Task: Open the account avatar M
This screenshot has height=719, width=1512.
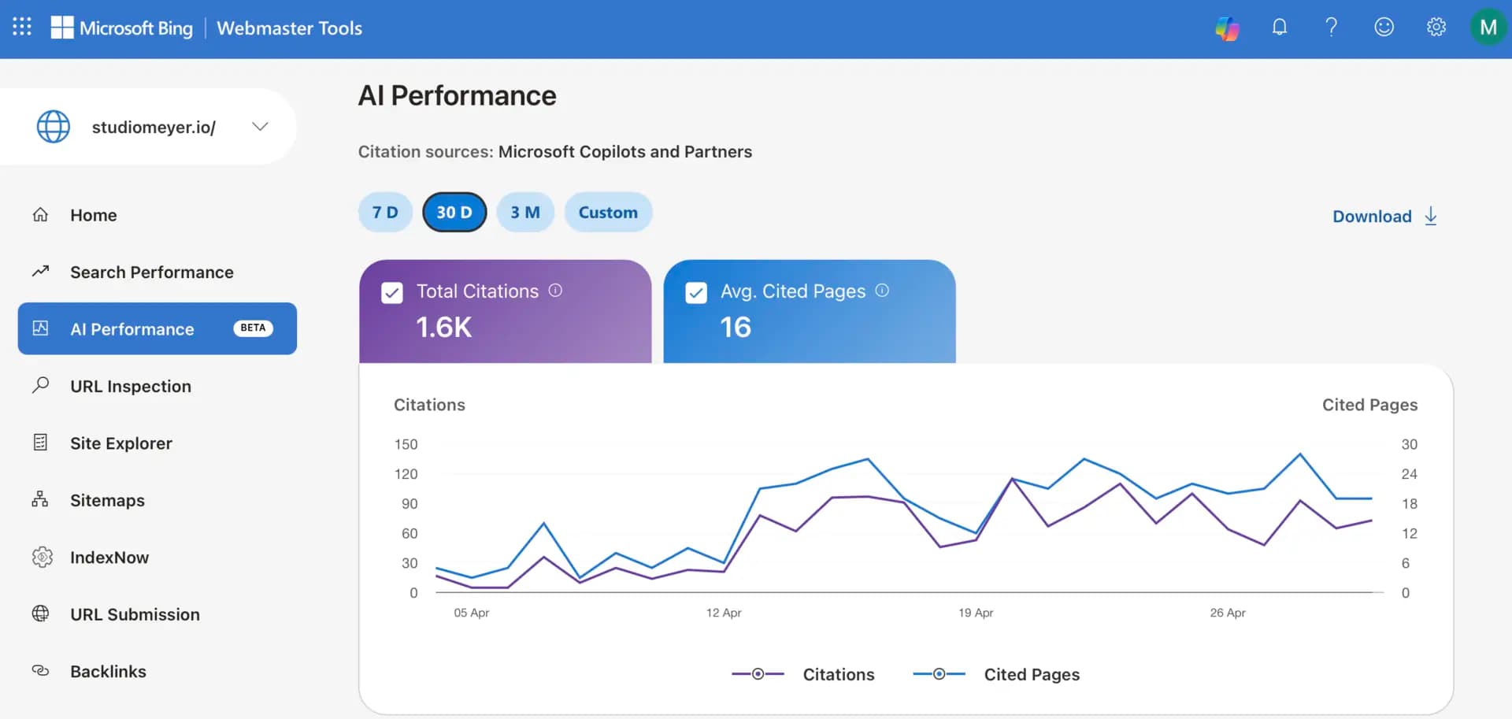Action: pyautogui.click(x=1488, y=27)
